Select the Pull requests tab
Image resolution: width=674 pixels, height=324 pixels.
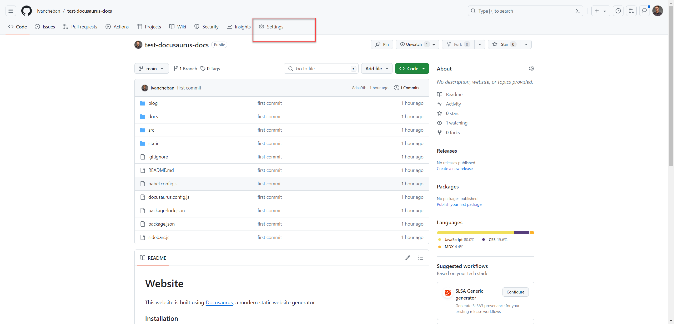click(x=82, y=27)
